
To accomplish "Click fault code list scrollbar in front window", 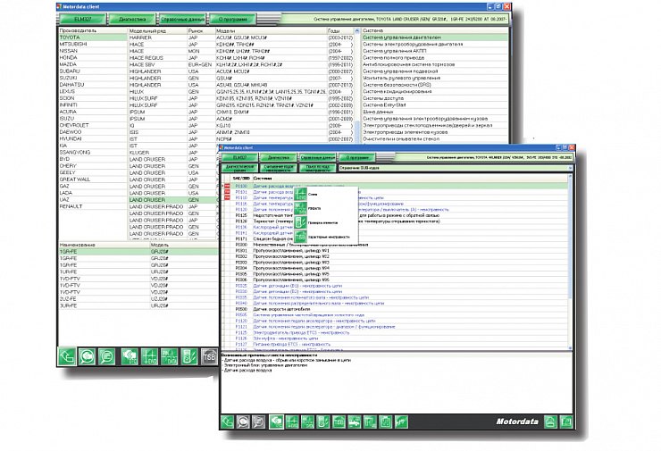I will (x=571, y=263).
